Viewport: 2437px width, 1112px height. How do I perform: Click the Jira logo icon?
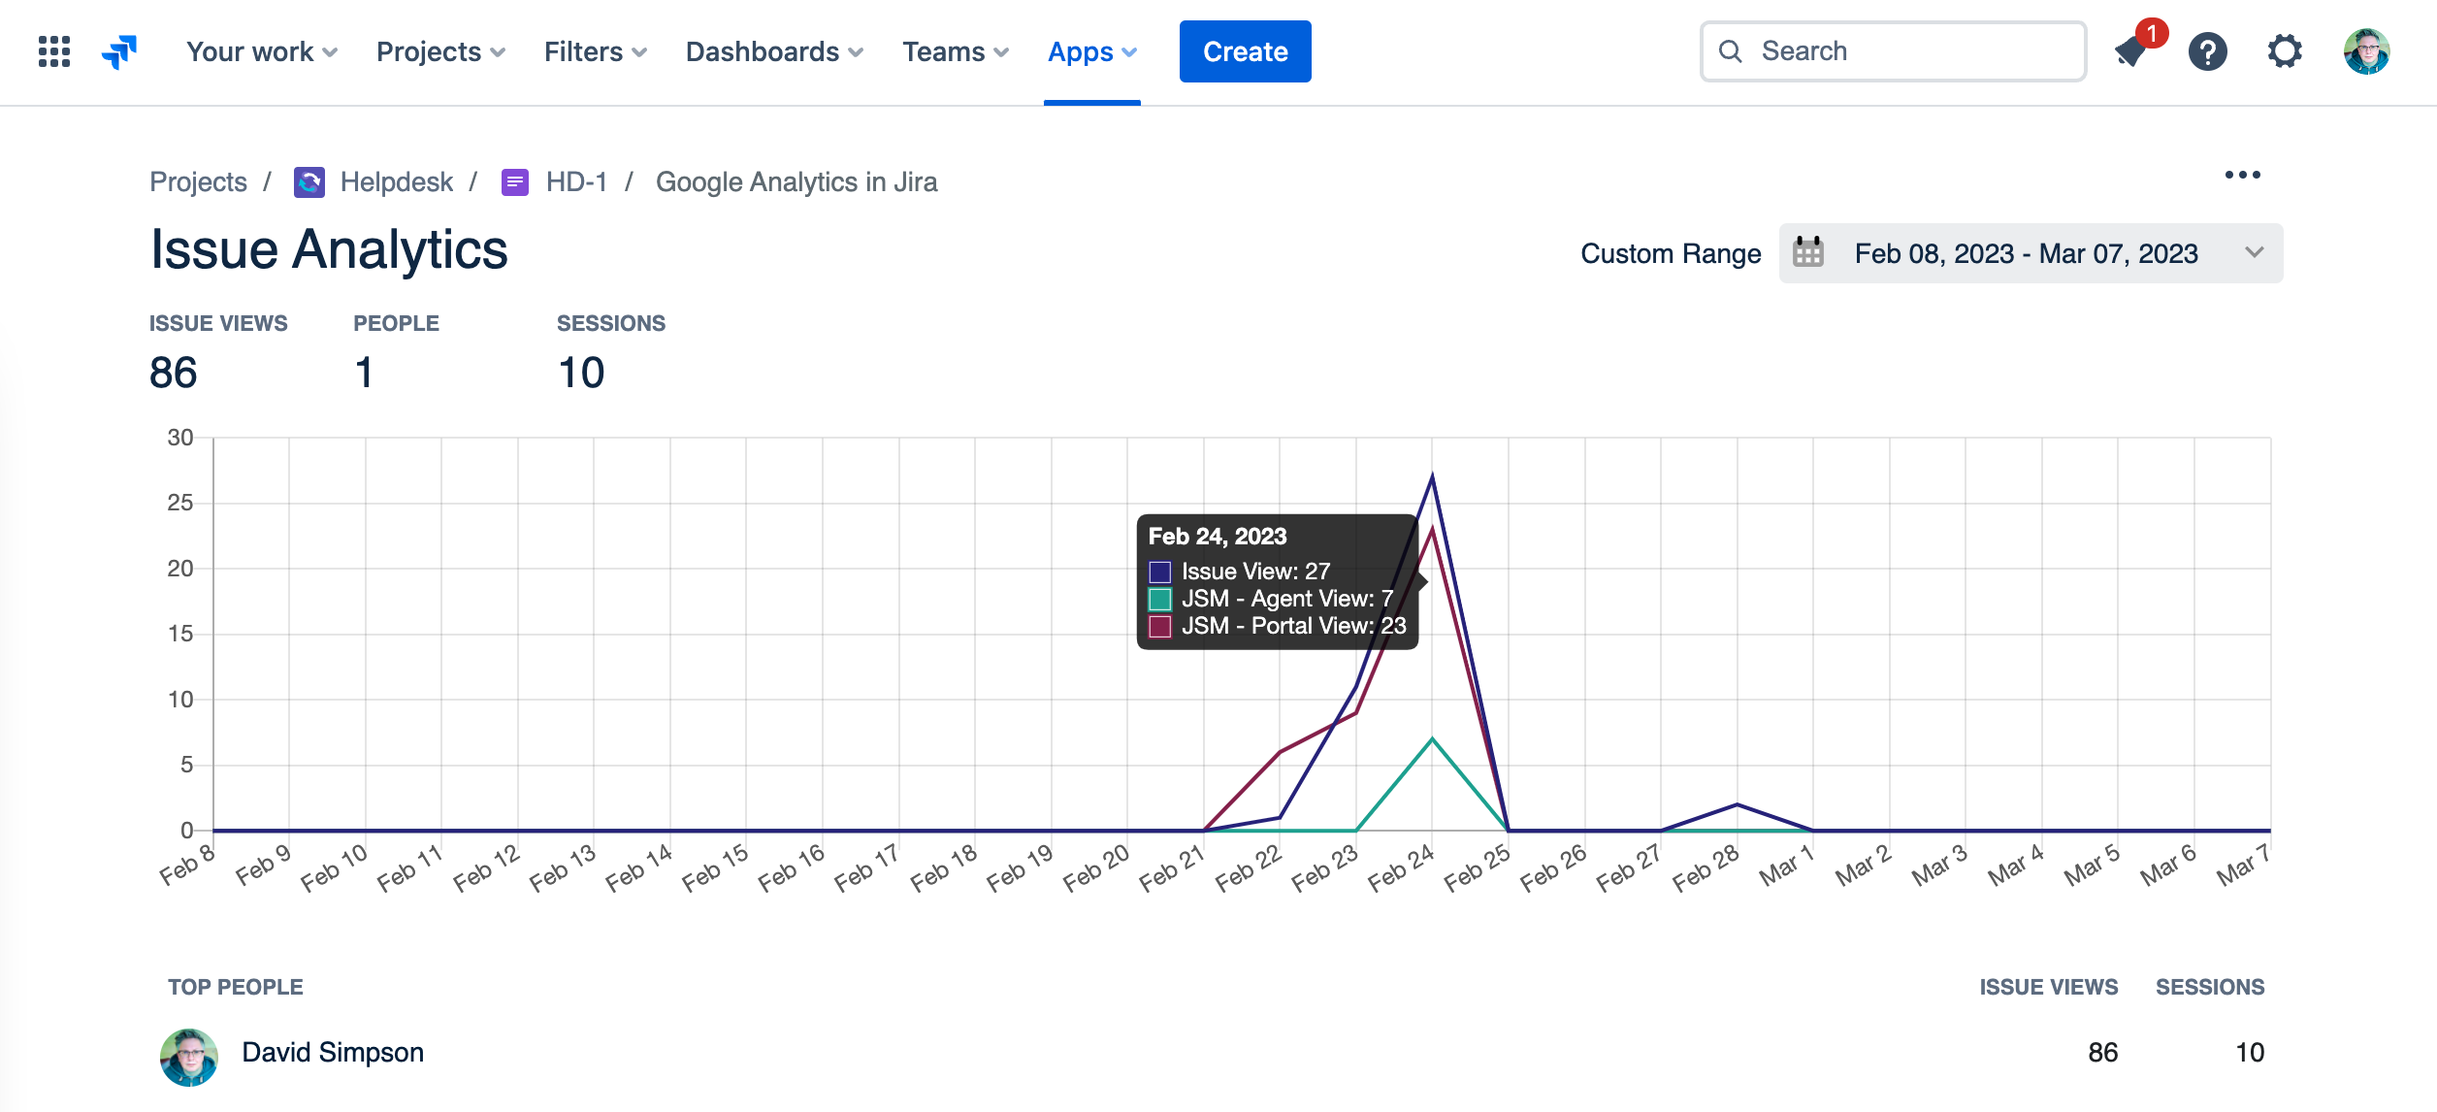click(119, 51)
